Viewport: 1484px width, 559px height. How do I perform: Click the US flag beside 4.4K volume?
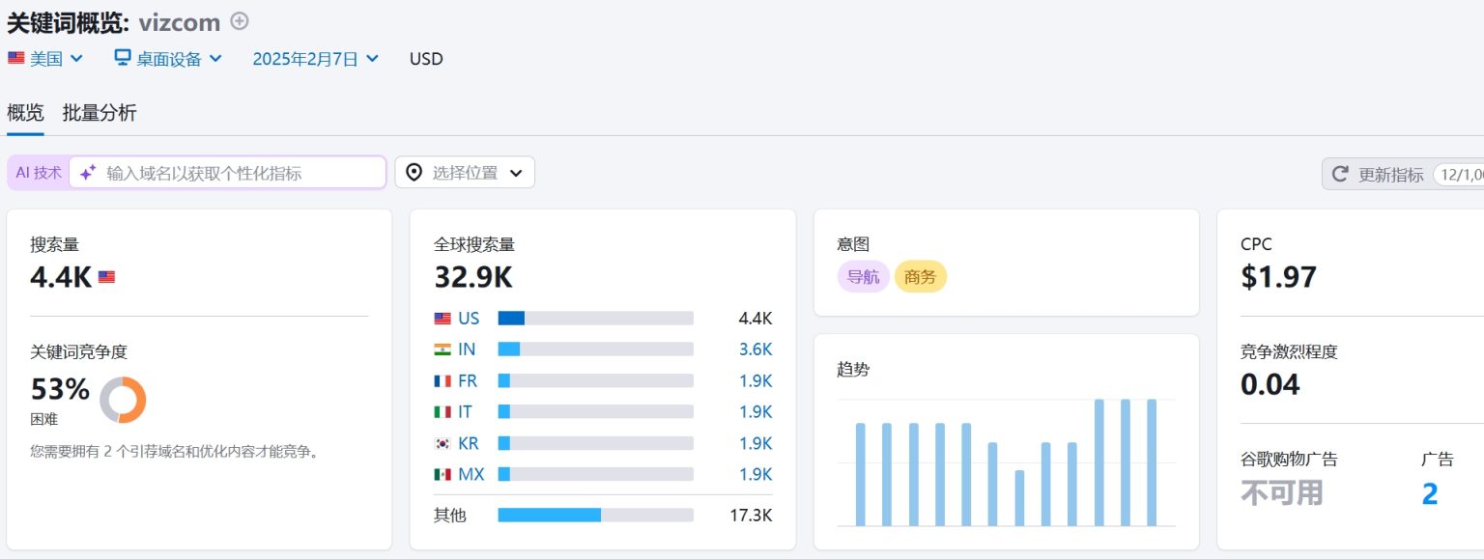pyautogui.click(x=106, y=277)
